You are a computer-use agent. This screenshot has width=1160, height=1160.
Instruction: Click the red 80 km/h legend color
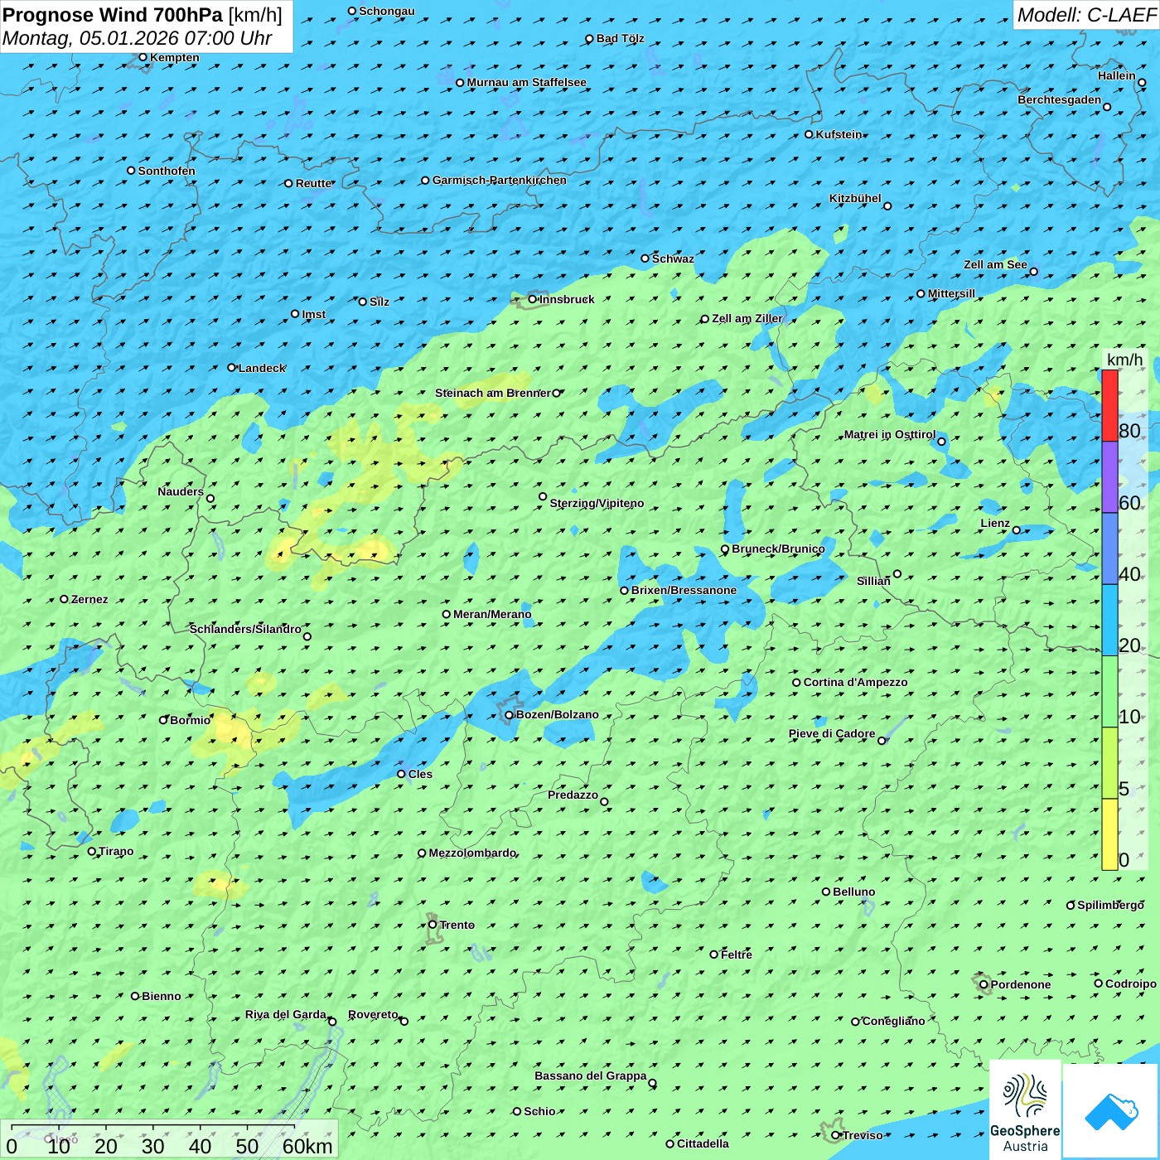point(1109,405)
